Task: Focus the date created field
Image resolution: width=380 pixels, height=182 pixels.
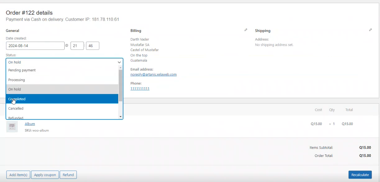Action: [35, 46]
